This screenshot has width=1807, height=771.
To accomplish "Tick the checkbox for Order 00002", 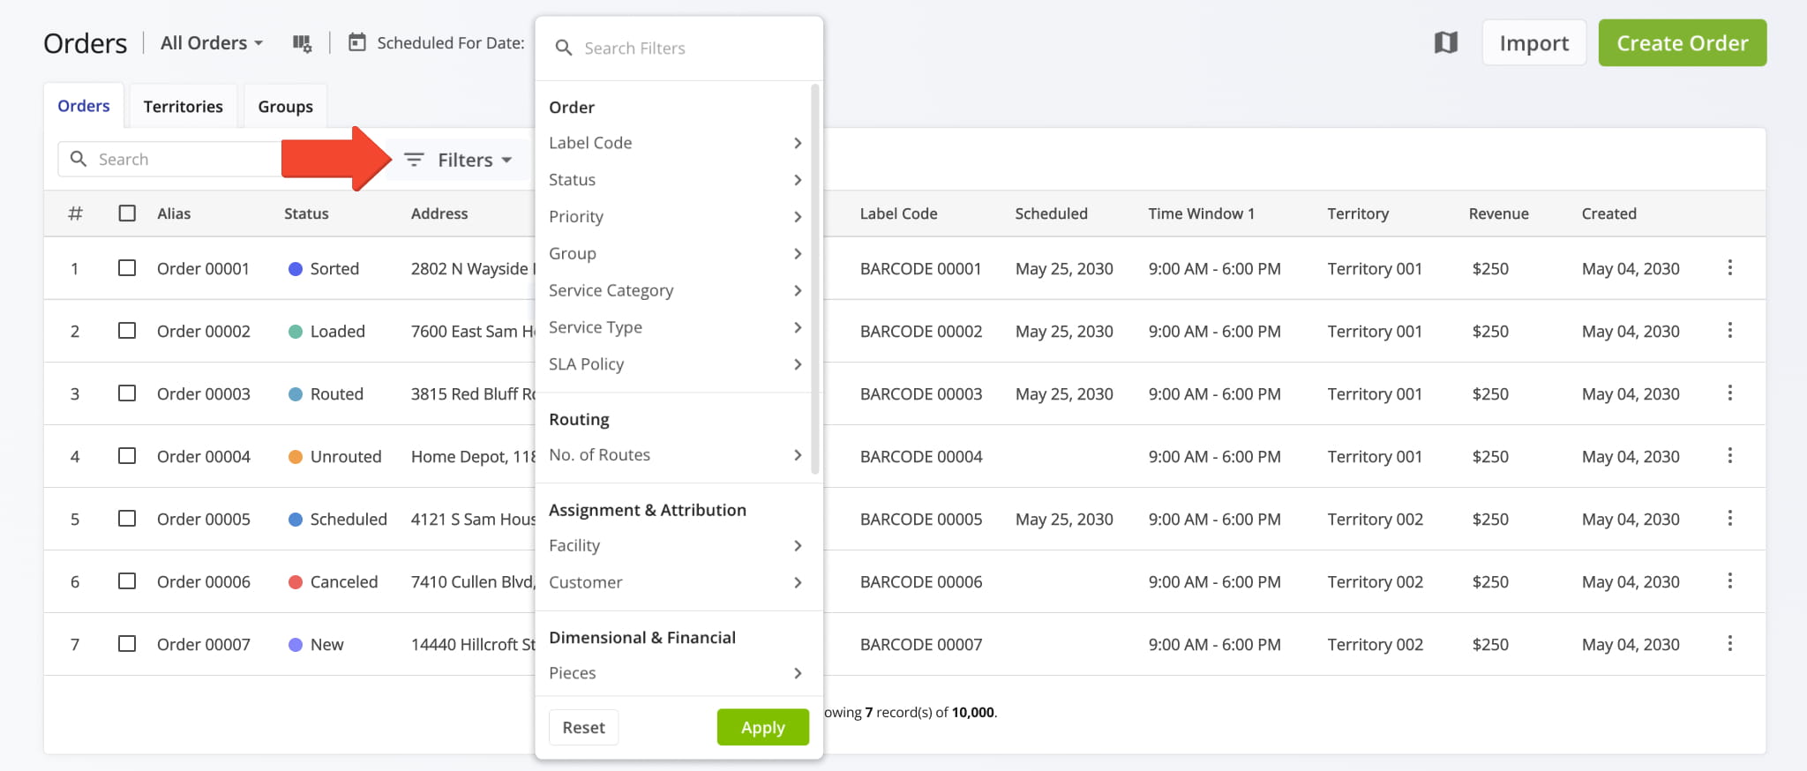I will (x=127, y=330).
